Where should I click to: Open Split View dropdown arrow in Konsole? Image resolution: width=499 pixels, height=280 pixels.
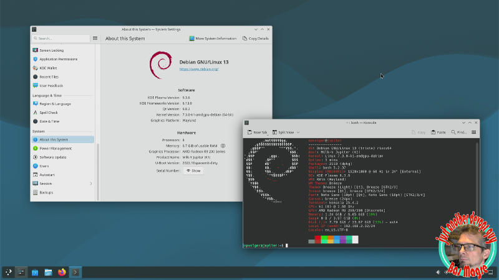point(298,133)
